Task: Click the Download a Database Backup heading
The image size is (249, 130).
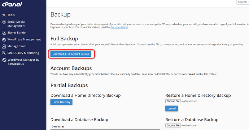Action: point(79,120)
